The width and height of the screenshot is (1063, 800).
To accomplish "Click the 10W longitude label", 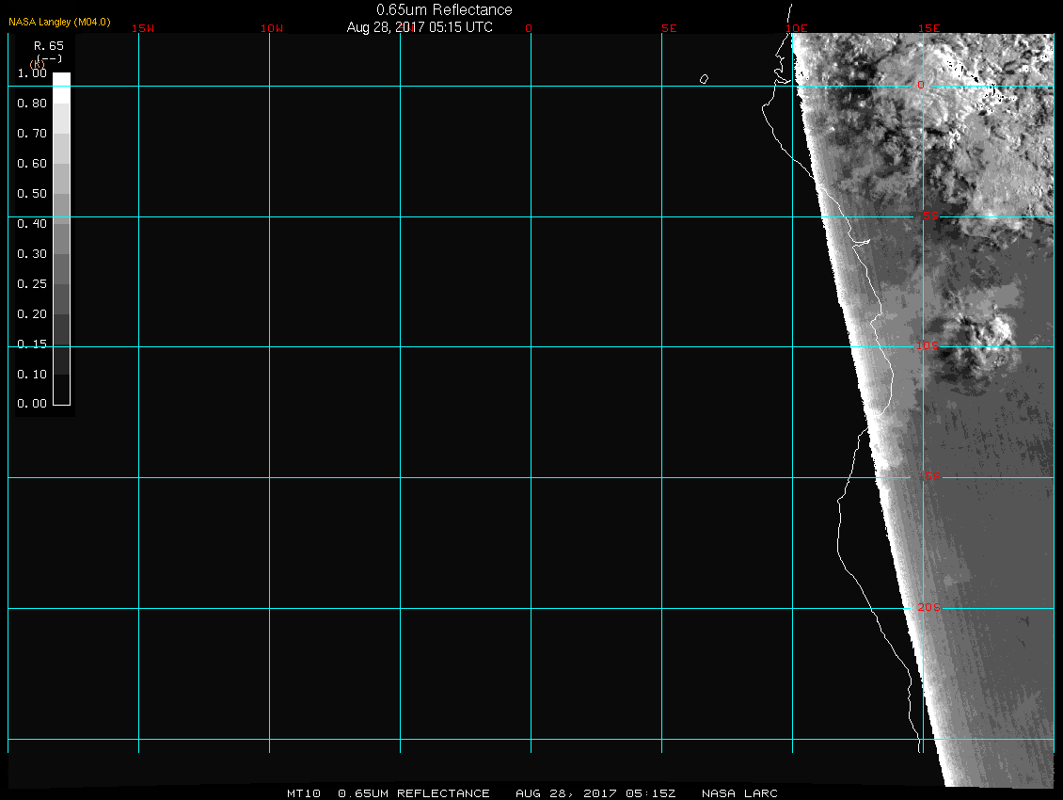I will pyautogui.click(x=272, y=28).
